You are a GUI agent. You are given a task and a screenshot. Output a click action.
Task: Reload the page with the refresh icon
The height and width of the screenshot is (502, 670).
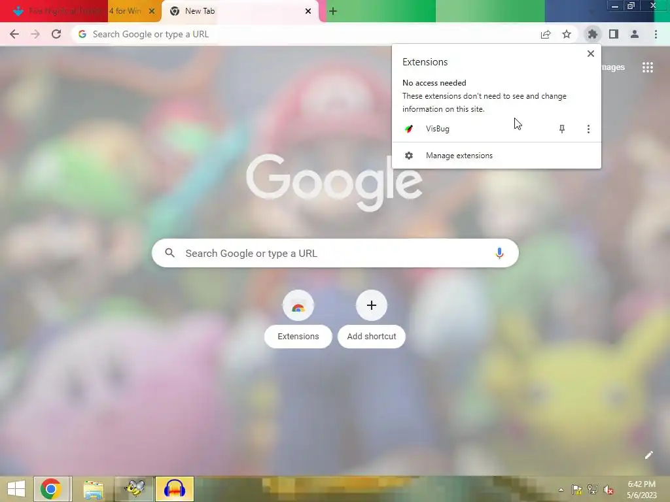[x=56, y=34]
